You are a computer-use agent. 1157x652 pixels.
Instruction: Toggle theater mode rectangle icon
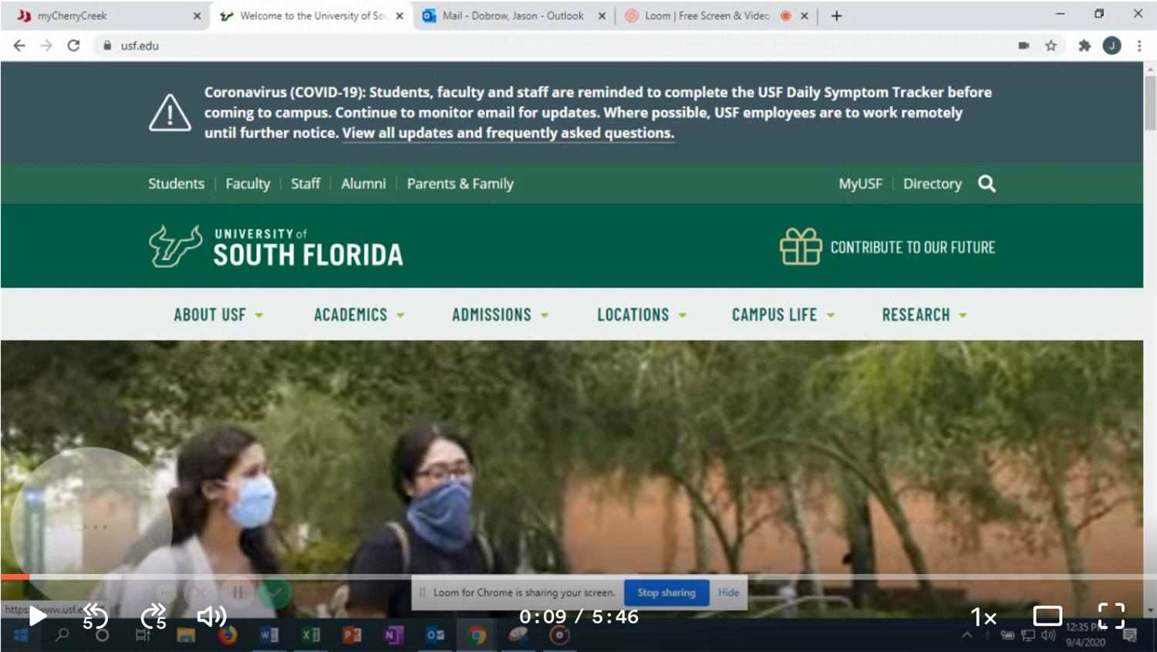click(1047, 616)
